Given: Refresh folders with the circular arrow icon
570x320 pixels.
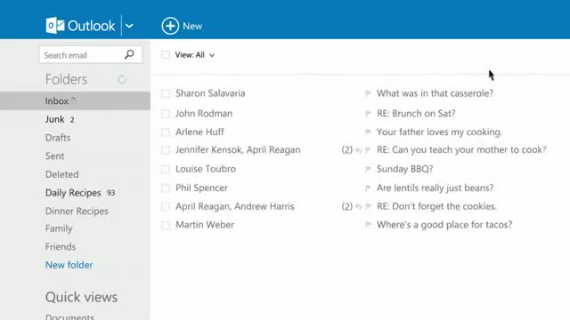Looking at the screenshot, I should [x=122, y=79].
